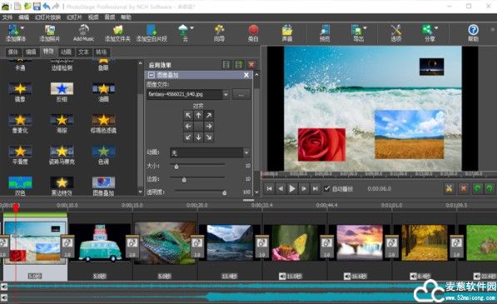Open the Edit (编辑) menu
The width and height of the screenshot is (497, 304).
(24, 17)
